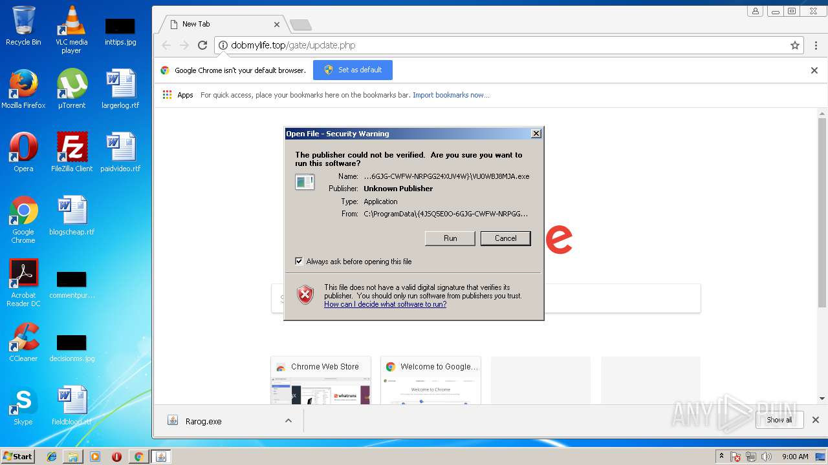Show hidden system tray icons
The image size is (828, 465).
point(721,457)
